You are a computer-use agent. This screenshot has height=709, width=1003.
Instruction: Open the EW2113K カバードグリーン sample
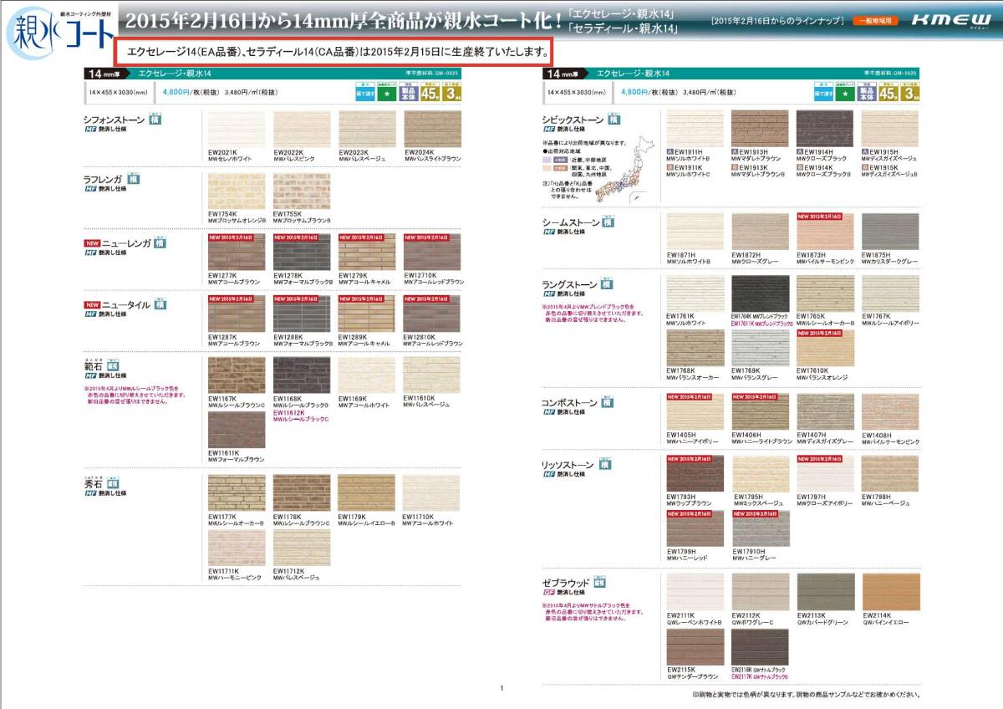825,592
